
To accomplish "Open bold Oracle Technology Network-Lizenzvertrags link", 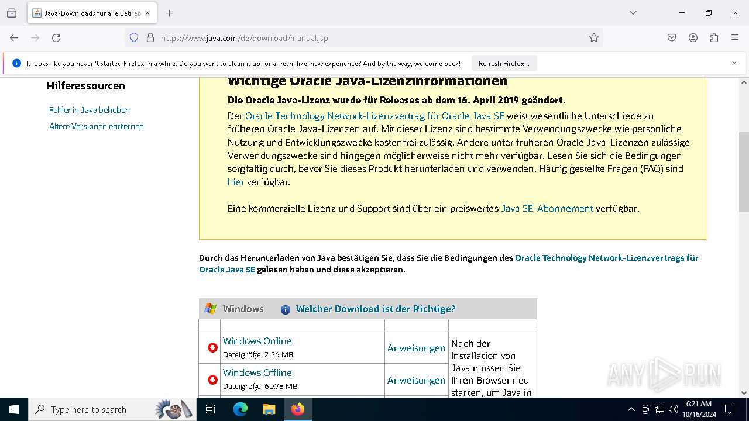I will point(449,264).
